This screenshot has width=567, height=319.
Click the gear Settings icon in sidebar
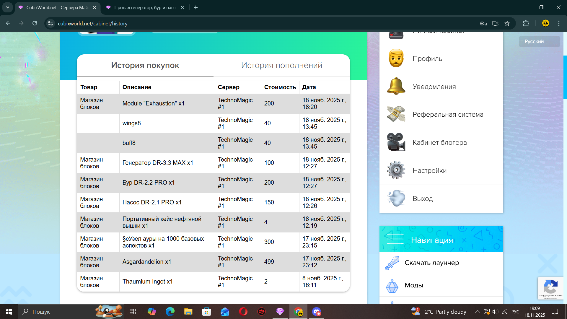click(x=396, y=170)
